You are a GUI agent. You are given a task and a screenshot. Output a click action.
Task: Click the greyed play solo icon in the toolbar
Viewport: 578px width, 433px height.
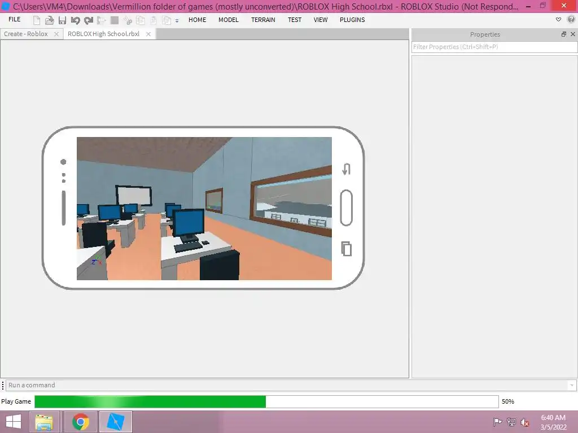pos(102,20)
